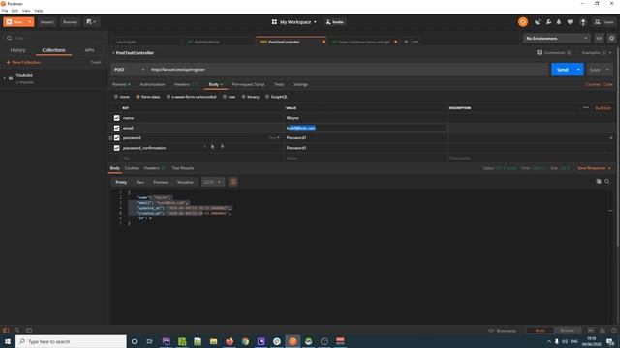The width and height of the screenshot is (620, 348).
Task: Switch to the APIs sidebar tab
Action: (x=89, y=50)
